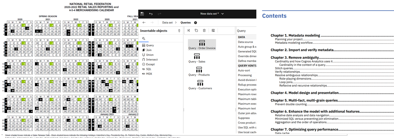
Task: Click the plus icon next to Queries
Action: [x=195, y=23]
